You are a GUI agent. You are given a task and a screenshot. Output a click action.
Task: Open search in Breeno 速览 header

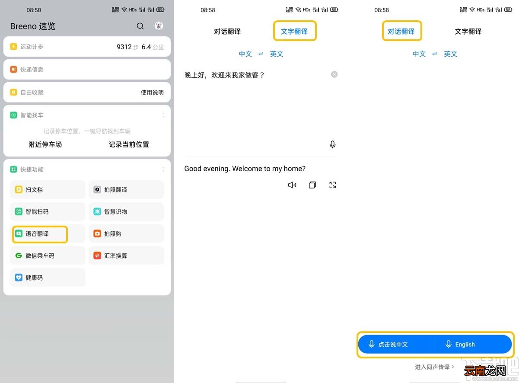140,26
